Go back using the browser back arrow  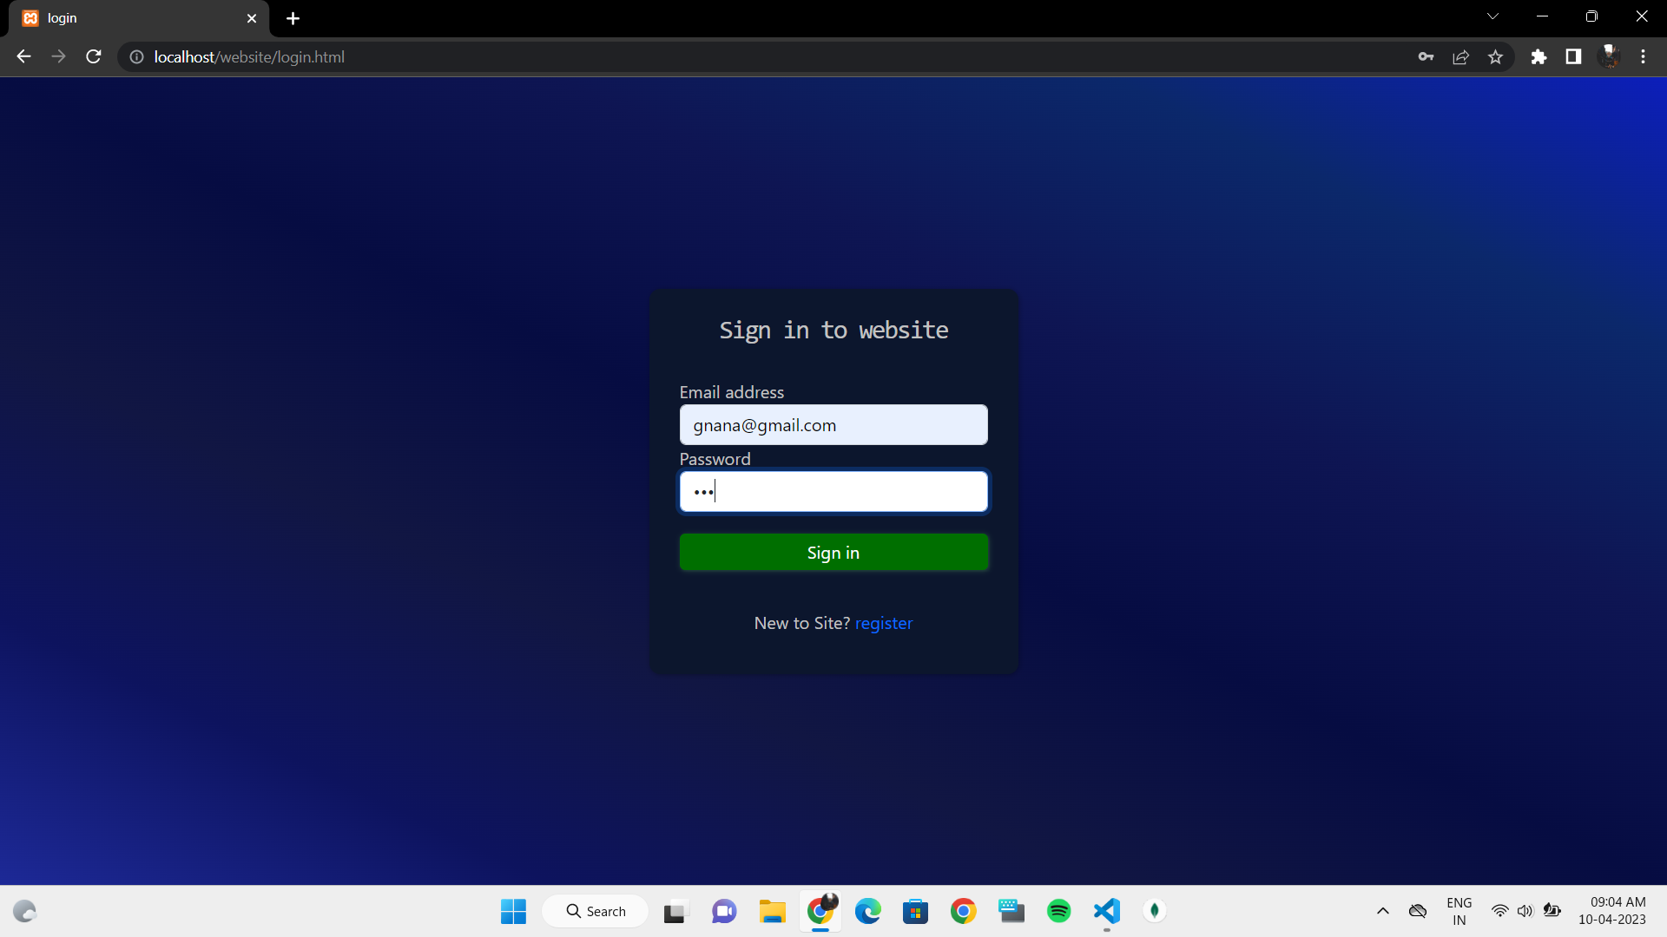[23, 56]
